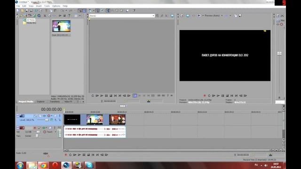301x169 pixels.
Task: Save preview snapshot to file icon
Action: (240, 15)
